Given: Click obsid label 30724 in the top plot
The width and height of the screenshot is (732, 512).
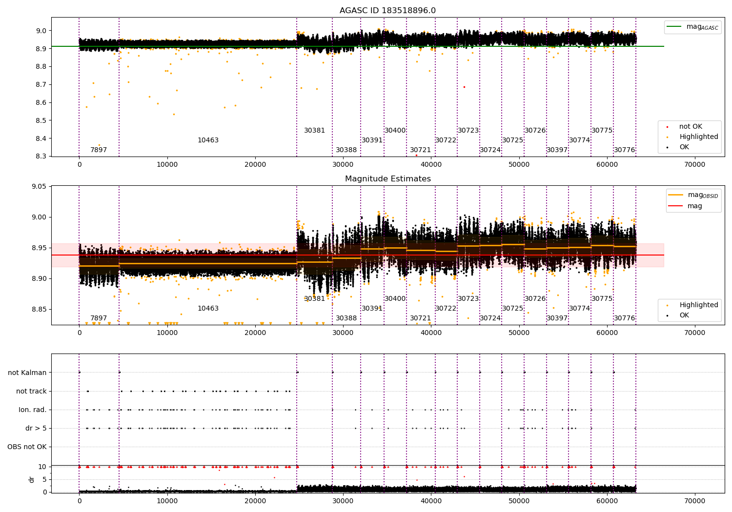Looking at the screenshot, I should (x=490, y=150).
